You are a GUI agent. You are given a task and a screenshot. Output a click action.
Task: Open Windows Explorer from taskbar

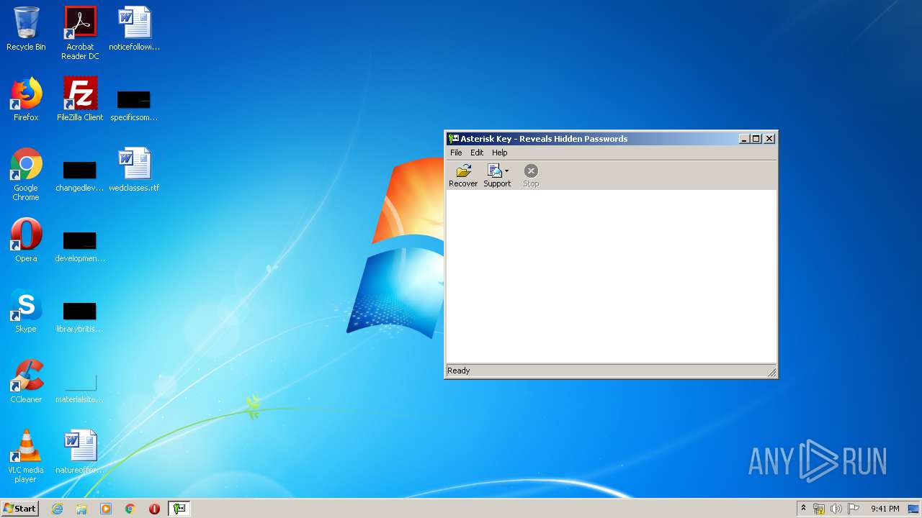[x=81, y=509]
